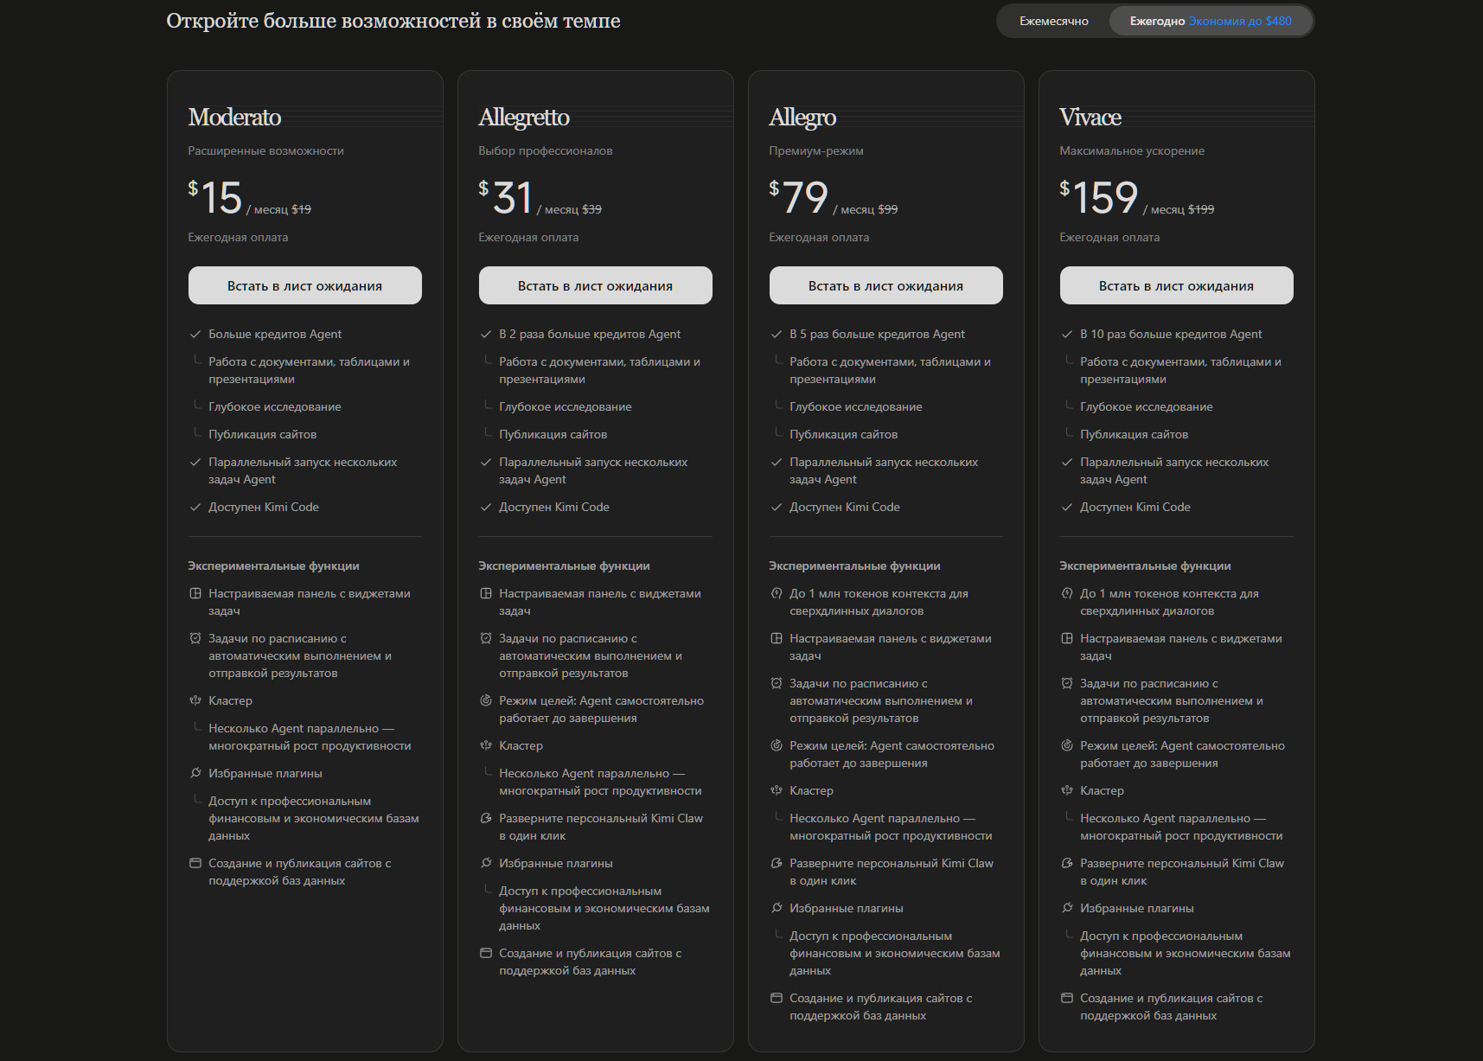Click checkmark beside Доступен Kimi Code in Allegro
Image resolution: width=1483 pixels, height=1061 pixels.
[x=777, y=508]
